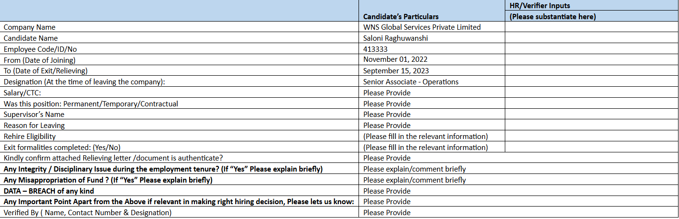Select verifier input cell for Senior Associate - Operations
The width and height of the screenshot is (679, 219).
pos(591,82)
